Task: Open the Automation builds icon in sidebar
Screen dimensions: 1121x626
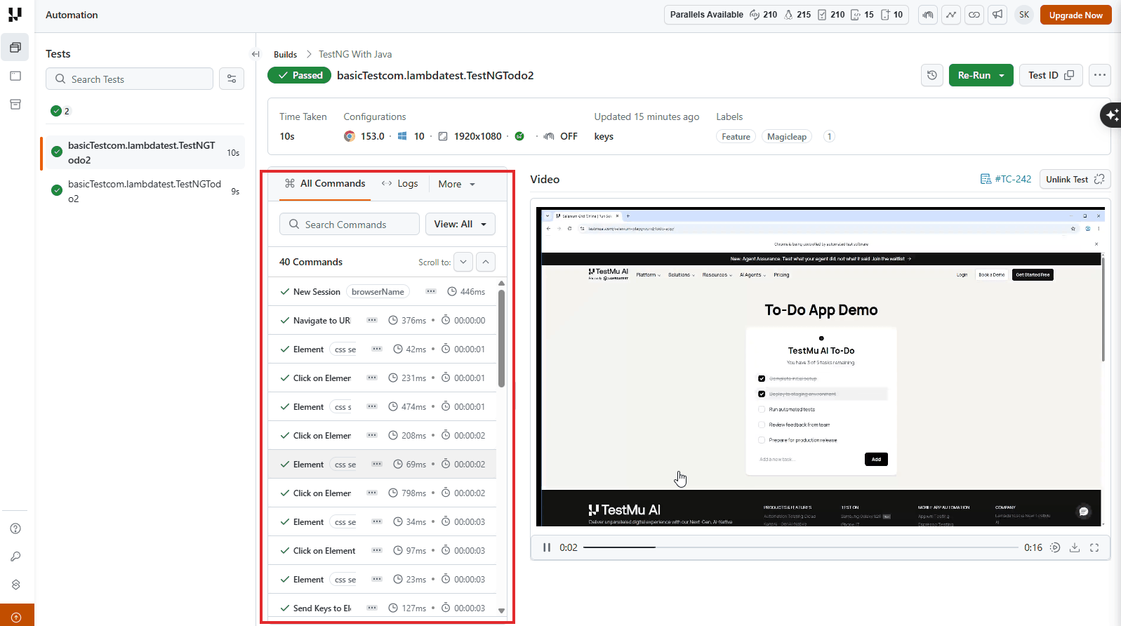Action: point(15,48)
